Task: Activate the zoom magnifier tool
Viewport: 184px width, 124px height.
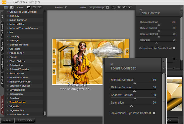Action: coord(119,8)
